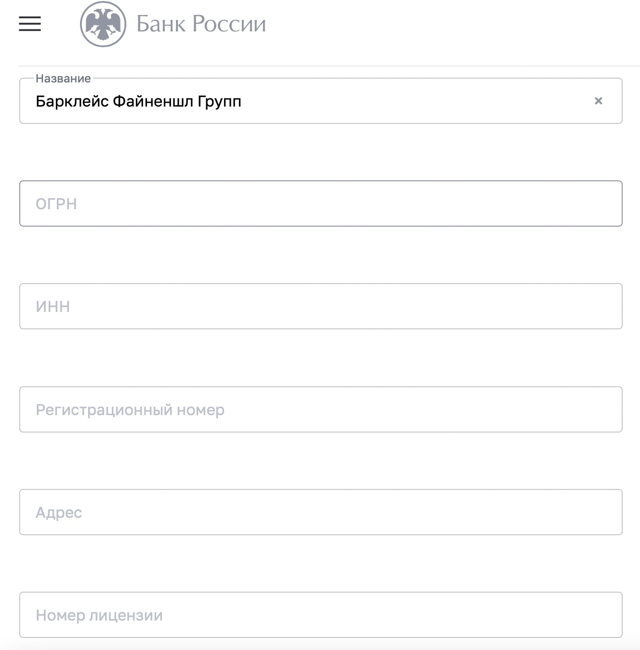
Task: Click the Адрес placeholder text
Action: coord(59,513)
